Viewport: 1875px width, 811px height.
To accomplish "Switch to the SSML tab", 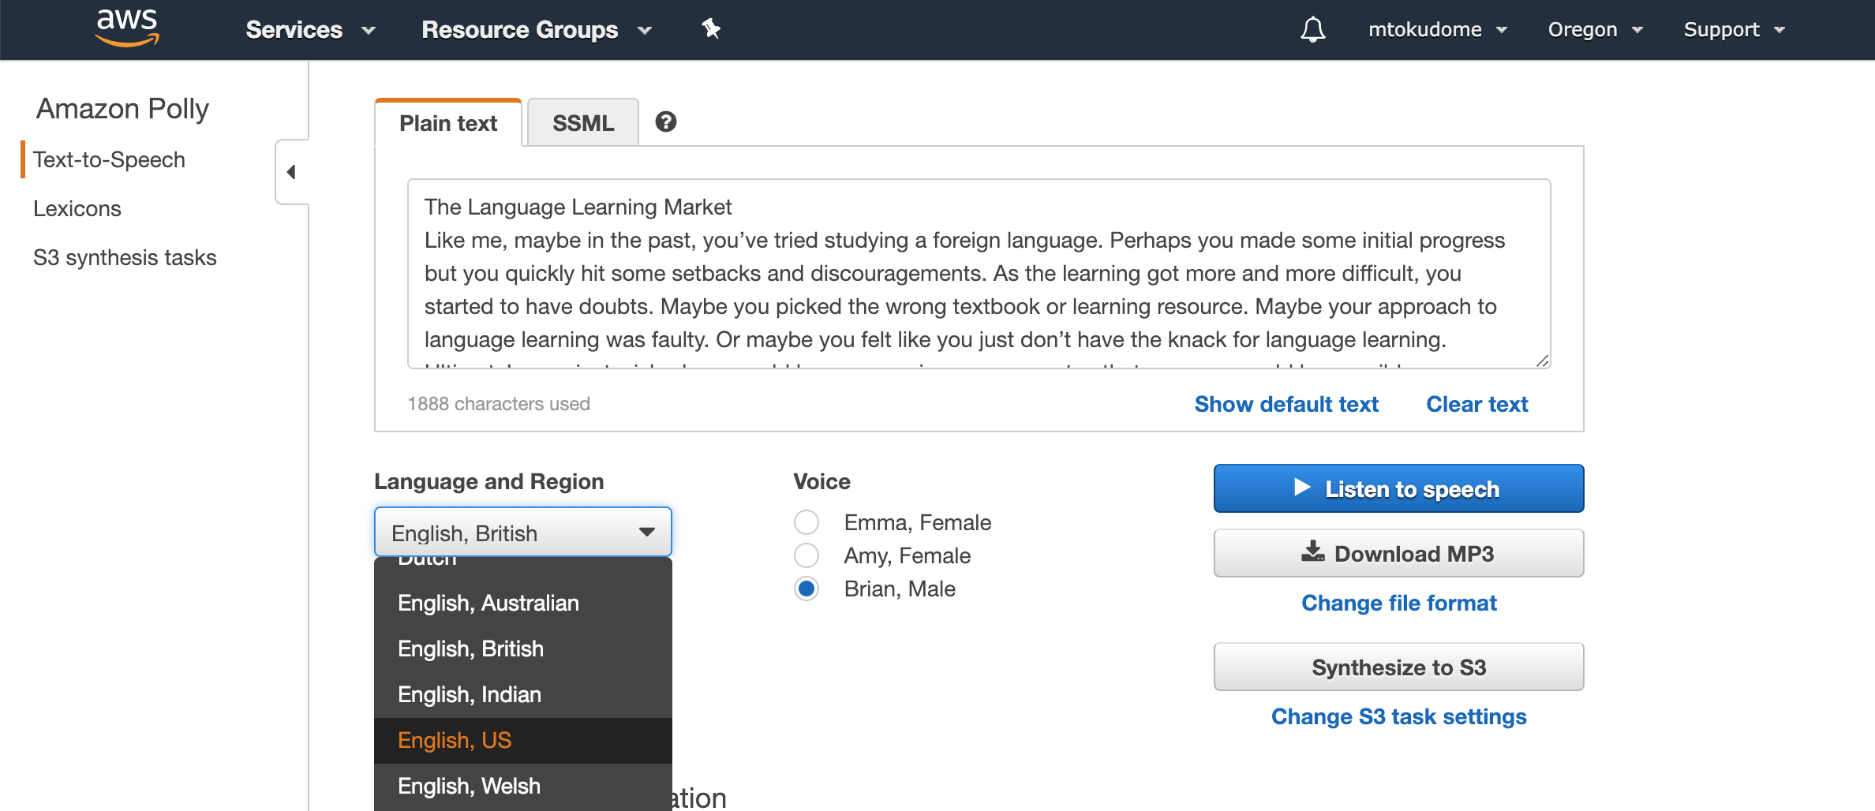I will point(583,123).
